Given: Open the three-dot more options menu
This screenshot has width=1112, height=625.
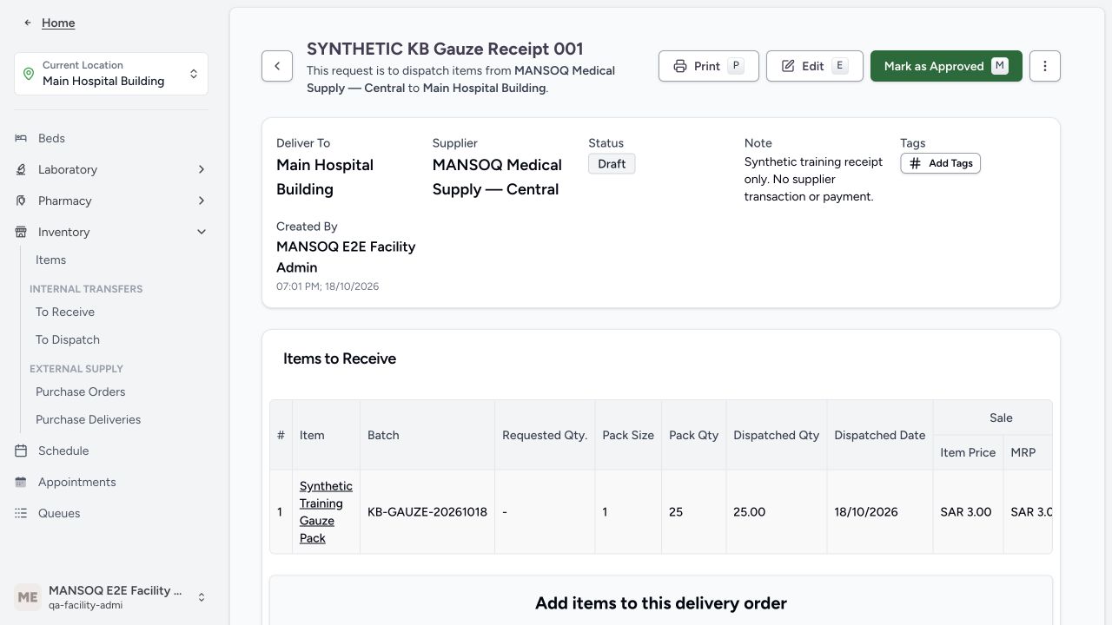Looking at the screenshot, I should pyautogui.click(x=1045, y=66).
